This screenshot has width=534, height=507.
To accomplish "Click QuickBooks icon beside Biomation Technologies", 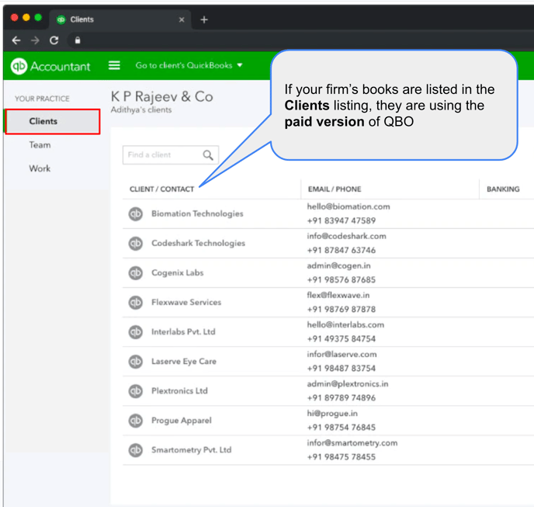I will coord(136,214).
